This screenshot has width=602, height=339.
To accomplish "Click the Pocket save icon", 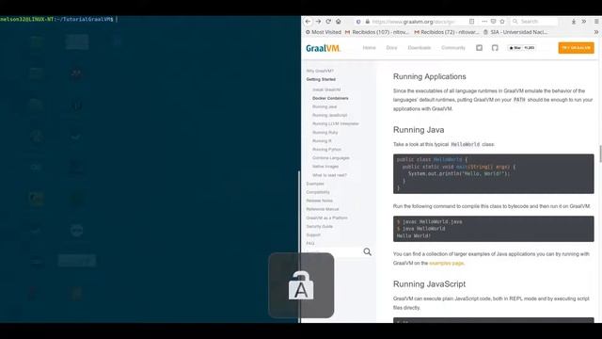I will coord(493,22).
